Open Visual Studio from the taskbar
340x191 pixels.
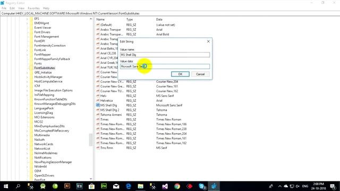[165, 186]
